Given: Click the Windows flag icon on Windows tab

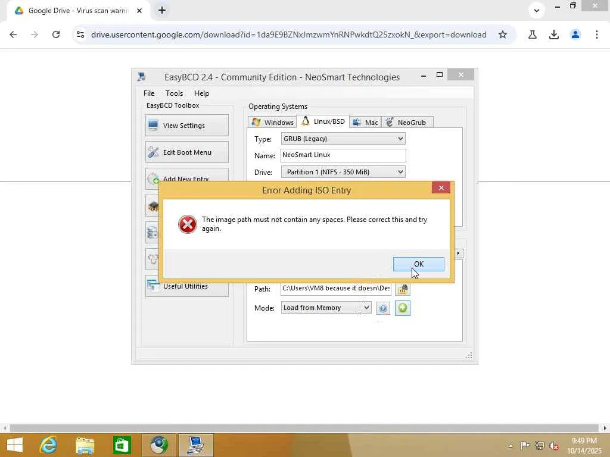Looking at the screenshot, I should coord(256,122).
